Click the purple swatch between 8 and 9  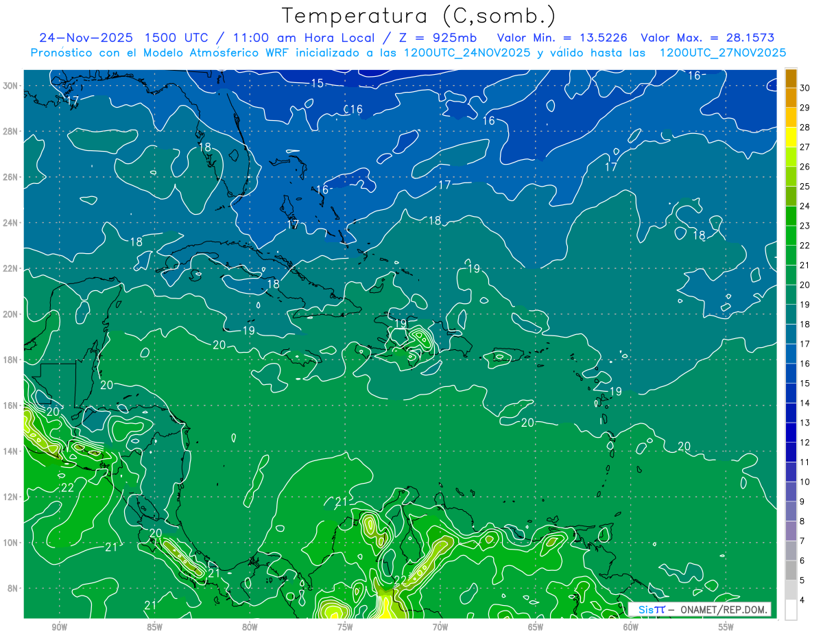791,512
